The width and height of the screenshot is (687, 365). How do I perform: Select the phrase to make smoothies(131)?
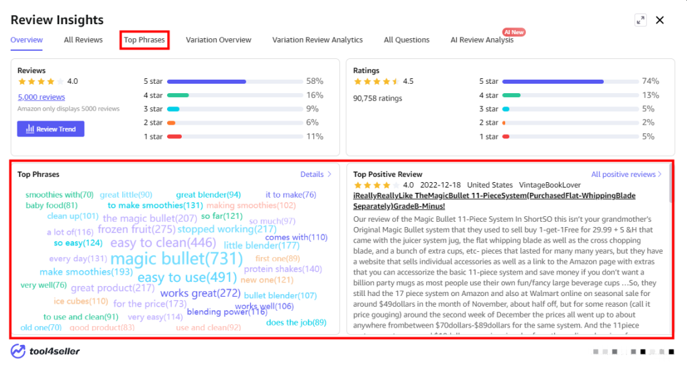click(155, 205)
